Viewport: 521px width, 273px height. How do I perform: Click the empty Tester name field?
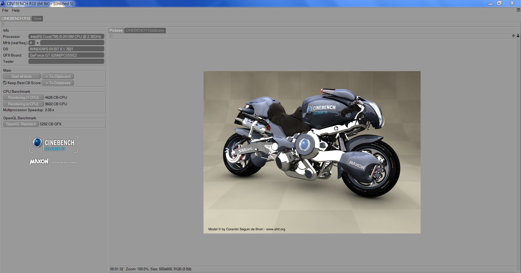pos(66,61)
